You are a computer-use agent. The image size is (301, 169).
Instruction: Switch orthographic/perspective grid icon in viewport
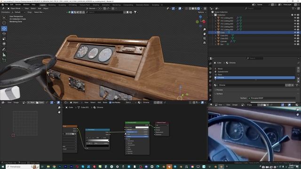click(x=205, y=43)
